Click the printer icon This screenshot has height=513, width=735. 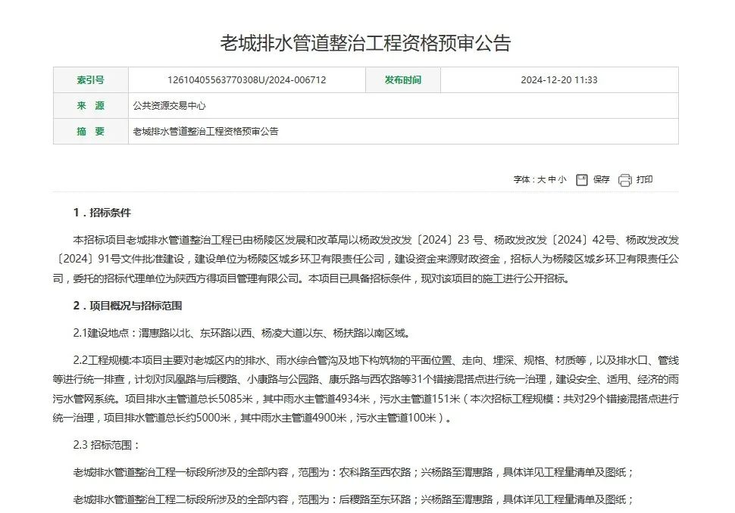[625, 180]
